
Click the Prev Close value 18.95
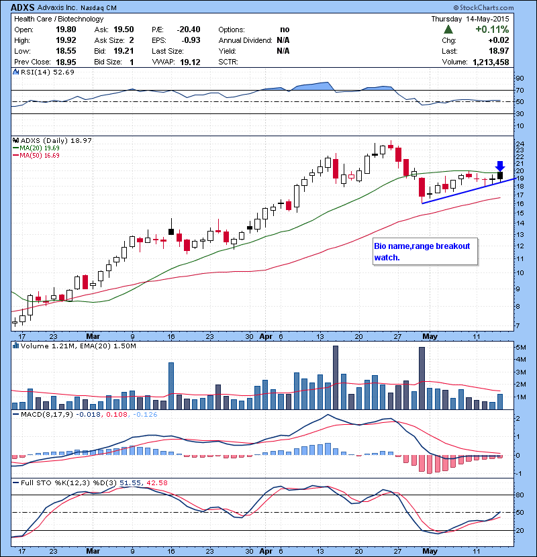point(66,62)
